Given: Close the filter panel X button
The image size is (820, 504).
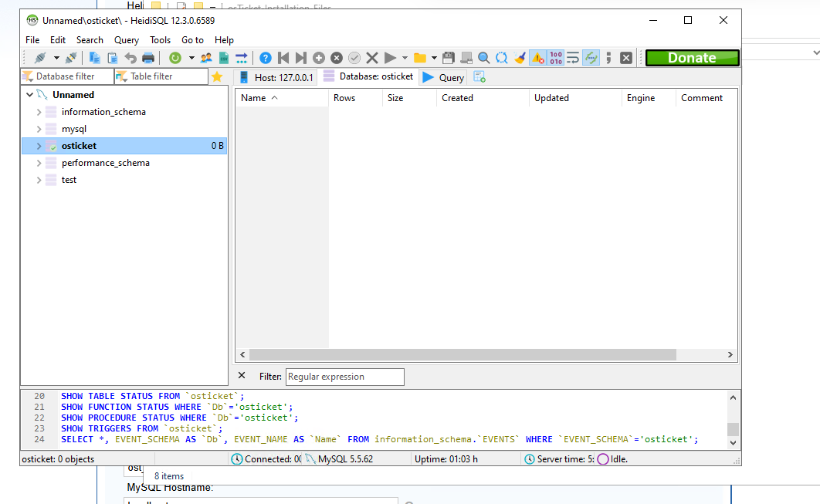Looking at the screenshot, I should point(242,375).
